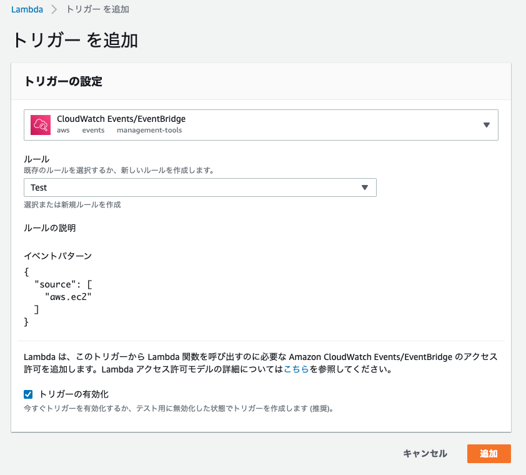Image resolution: width=526 pixels, height=475 pixels.
Task: Click the management-tools tag label
Action: point(149,130)
